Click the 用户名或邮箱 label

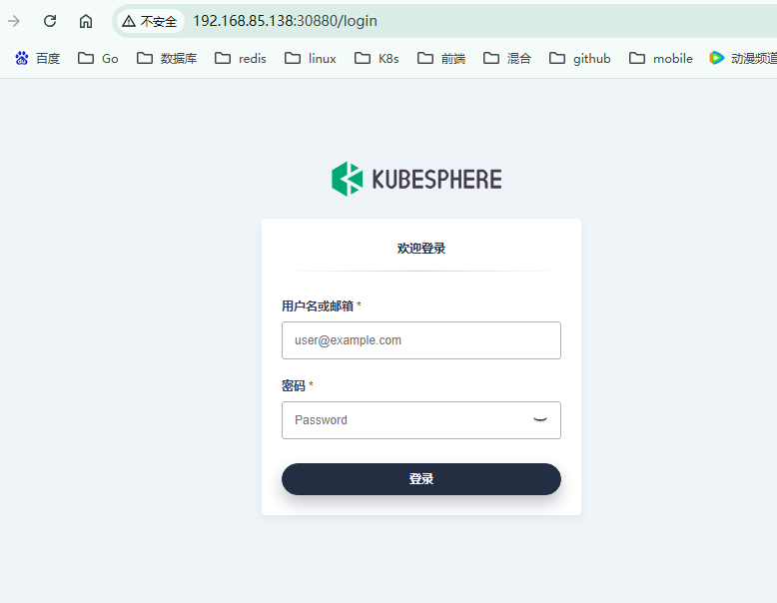tap(318, 306)
